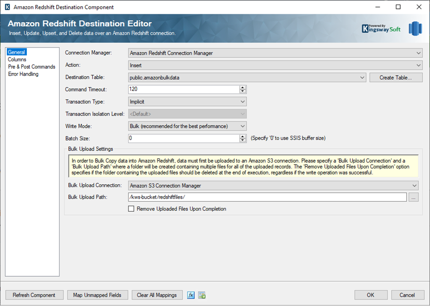The image size is (430, 306).
Task: Expand the Bulk Upload Connection dropdown
Action: pyautogui.click(x=273, y=186)
